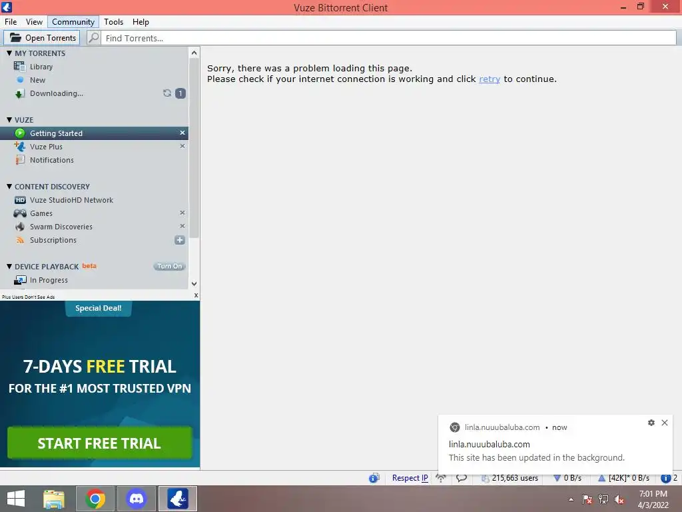Click the count badge next to Downloading...
682x512 pixels.
tap(180, 93)
